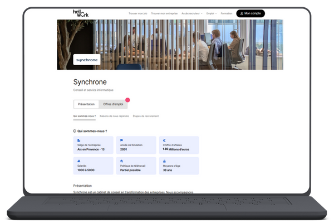334x223 pixels.
Task: Open the Mon compte button
Action: (250, 13)
